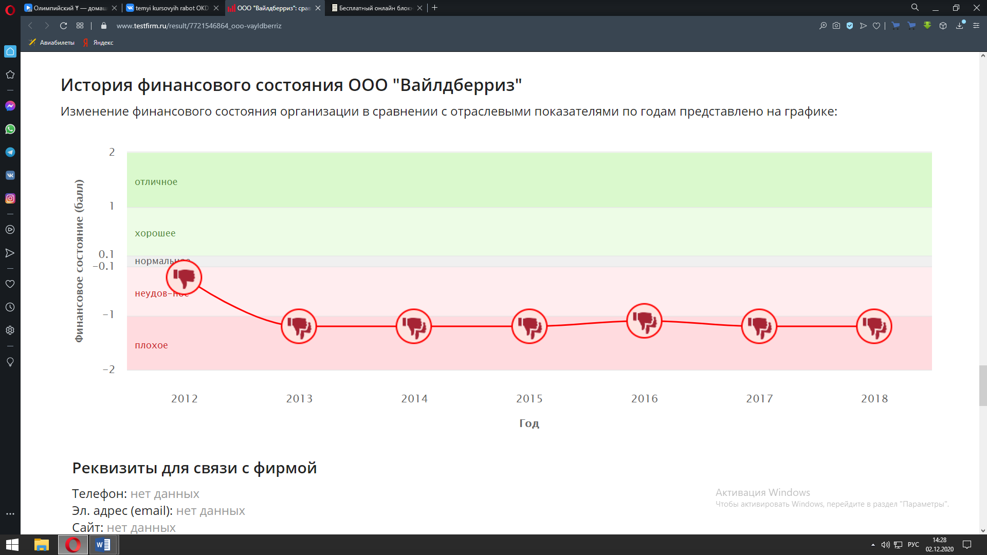Open VK in the sidebar
The width and height of the screenshot is (987, 555).
(10, 175)
